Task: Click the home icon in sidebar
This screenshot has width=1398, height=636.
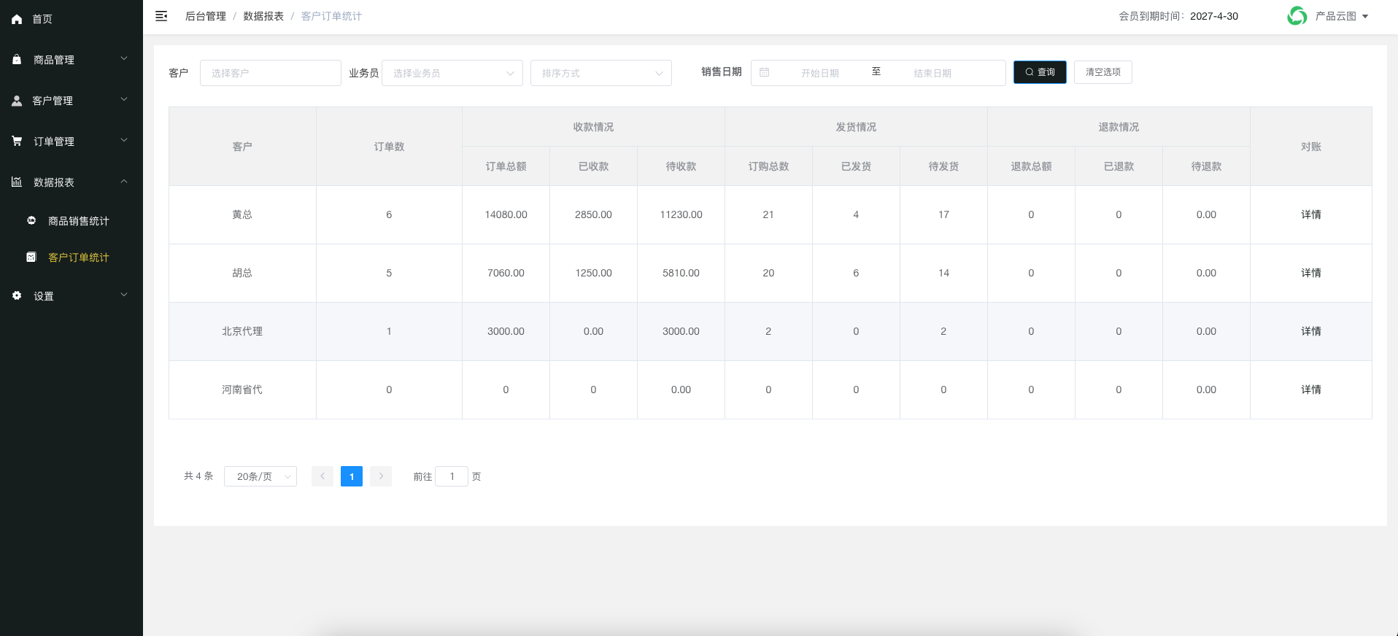Action: 17,19
